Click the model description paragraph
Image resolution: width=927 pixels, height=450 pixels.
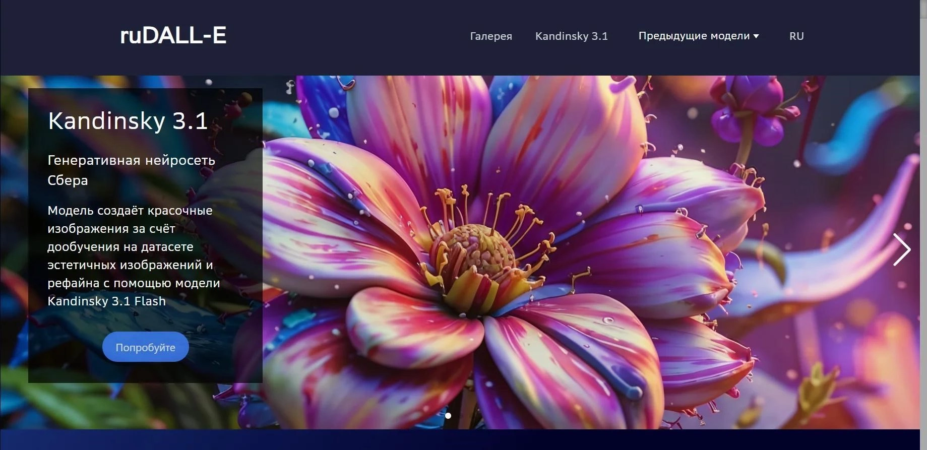point(134,246)
